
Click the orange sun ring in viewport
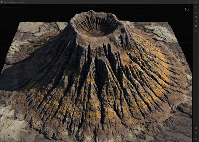(186, 9)
